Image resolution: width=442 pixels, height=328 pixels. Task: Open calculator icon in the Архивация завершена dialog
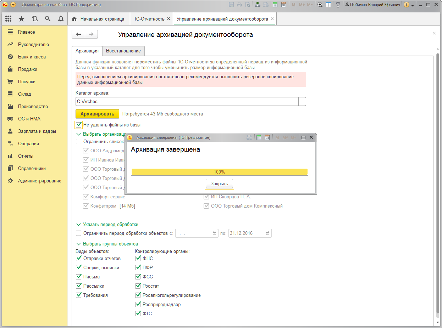pos(259,137)
